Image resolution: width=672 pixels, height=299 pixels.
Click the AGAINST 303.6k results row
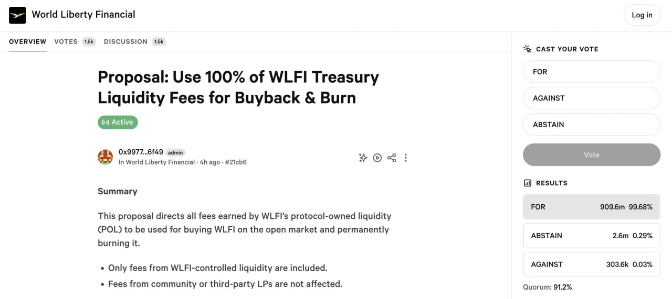tap(592, 264)
